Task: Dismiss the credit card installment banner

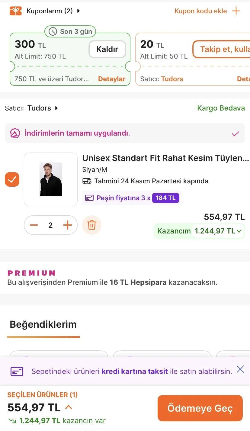Action: tap(240, 369)
